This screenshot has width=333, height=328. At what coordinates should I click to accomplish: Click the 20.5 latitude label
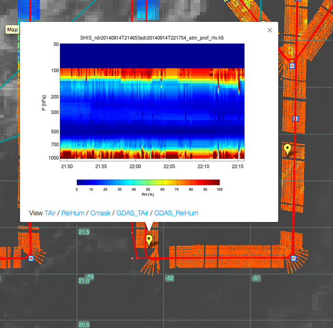pos(84,324)
